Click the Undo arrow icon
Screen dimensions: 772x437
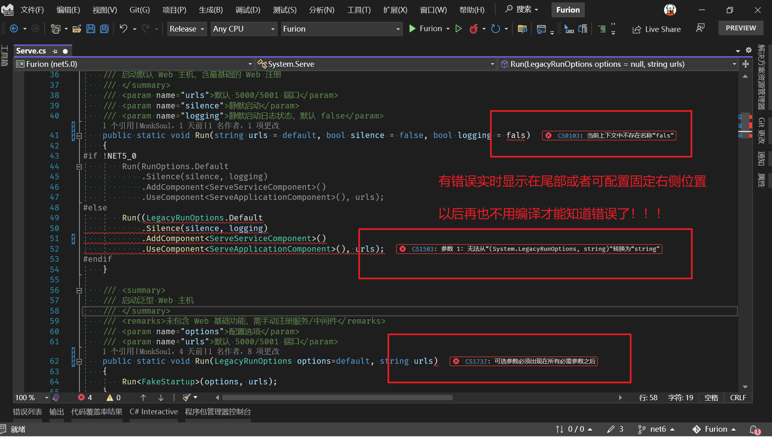click(123, 29)
